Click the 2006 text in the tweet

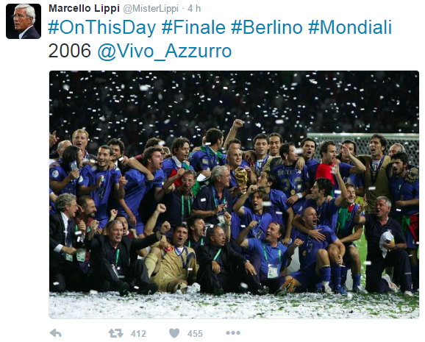[x=70, y=51]
